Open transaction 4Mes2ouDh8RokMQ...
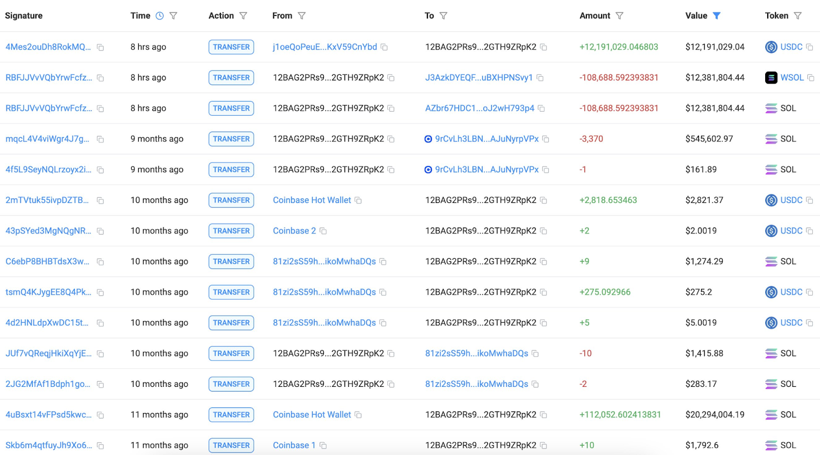 (x=48, y=47)
